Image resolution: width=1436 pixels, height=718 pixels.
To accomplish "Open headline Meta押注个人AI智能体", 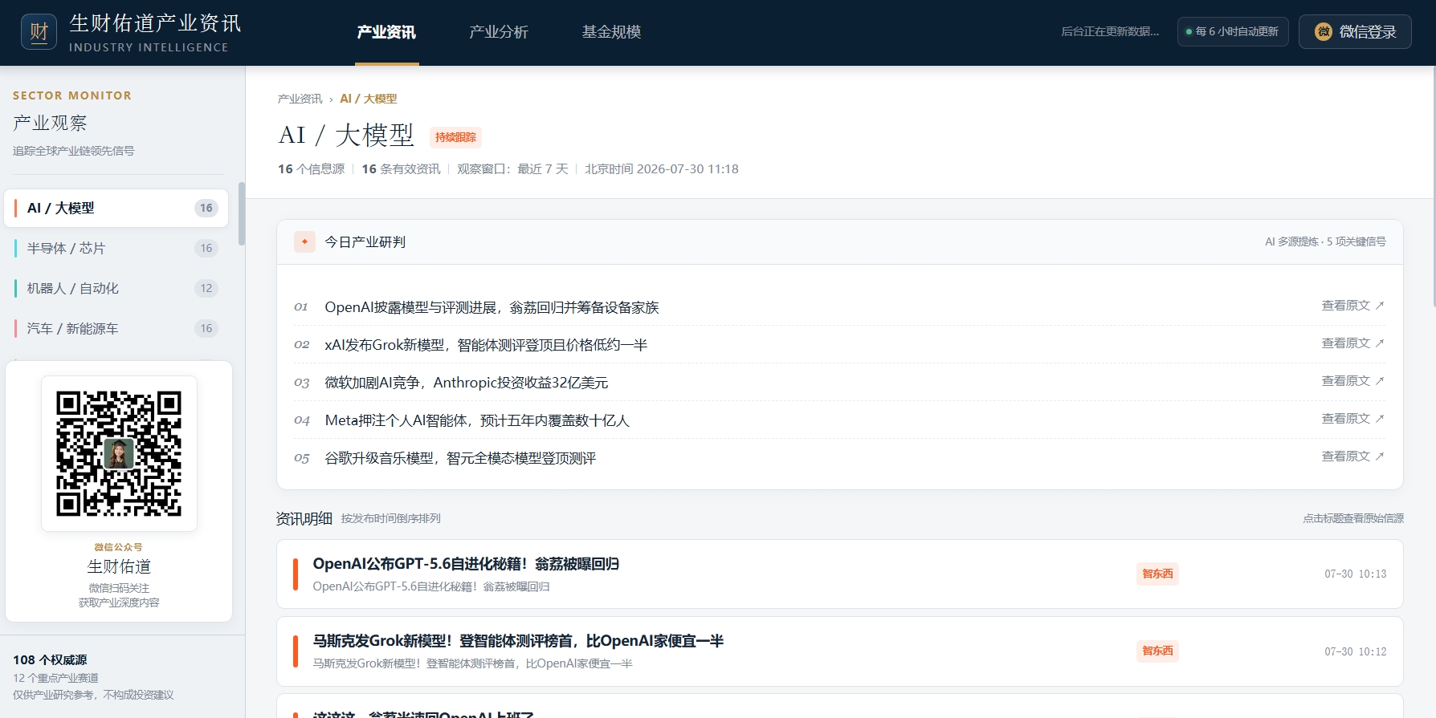I will 477,420.
